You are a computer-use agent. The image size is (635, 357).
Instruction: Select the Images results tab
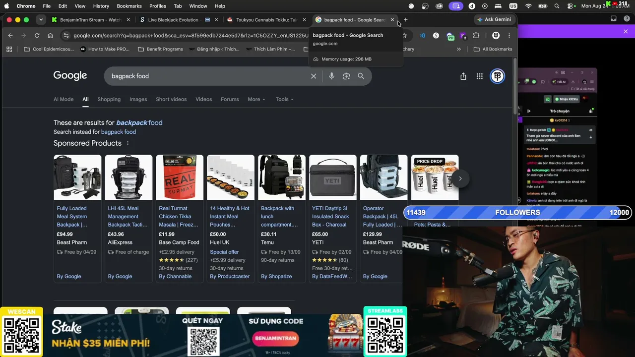click(x=138, y=99)
